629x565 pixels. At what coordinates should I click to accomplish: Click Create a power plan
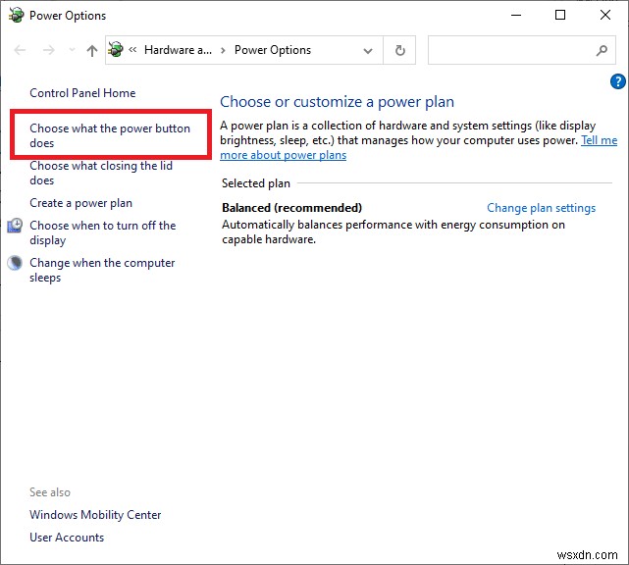pos(80,203)
